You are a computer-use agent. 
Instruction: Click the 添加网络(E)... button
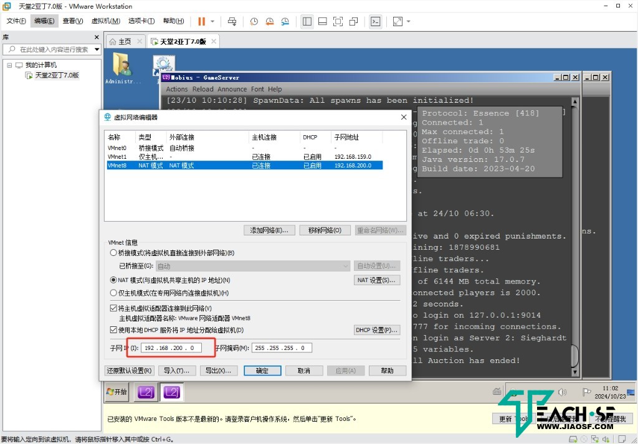pos(269,230)
